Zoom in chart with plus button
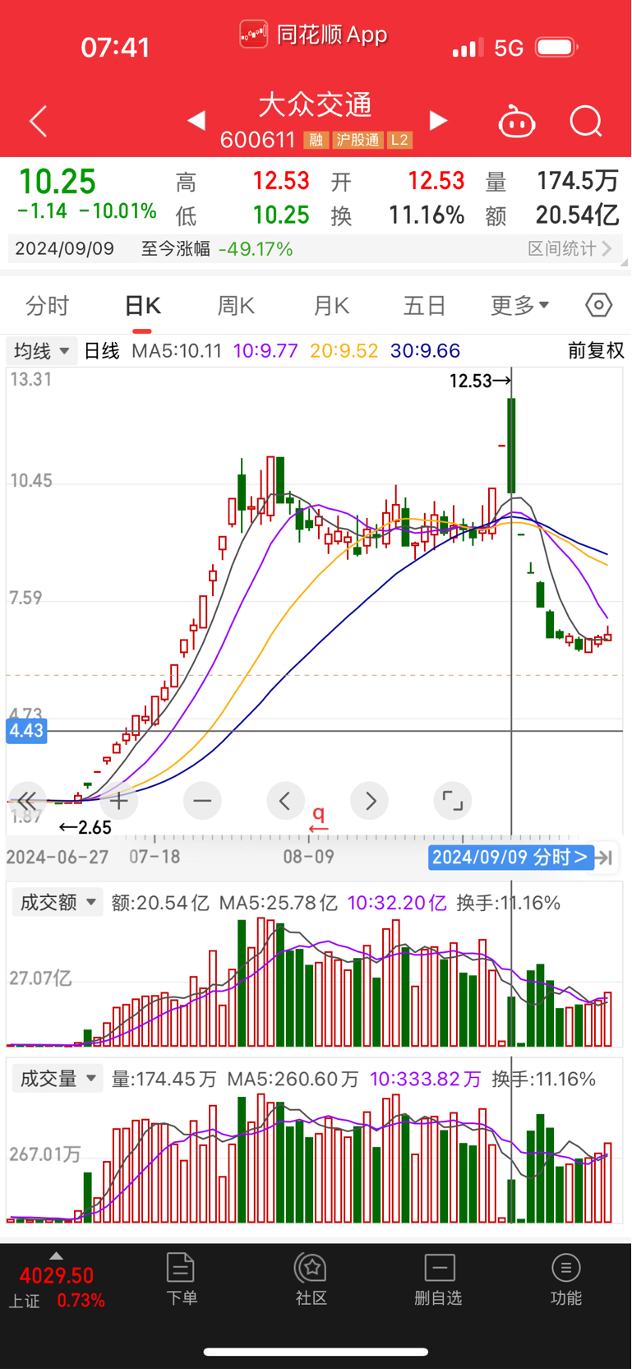632x1369 pixels. (119, 801)
